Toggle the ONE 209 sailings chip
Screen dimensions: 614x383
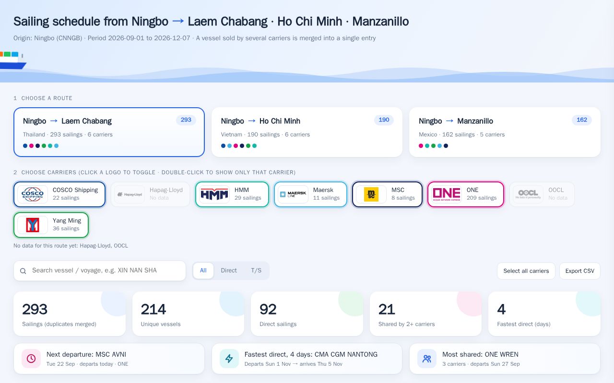click(x=466, y=194)
